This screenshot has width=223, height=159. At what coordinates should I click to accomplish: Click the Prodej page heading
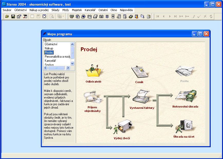(x=89, y=49)
